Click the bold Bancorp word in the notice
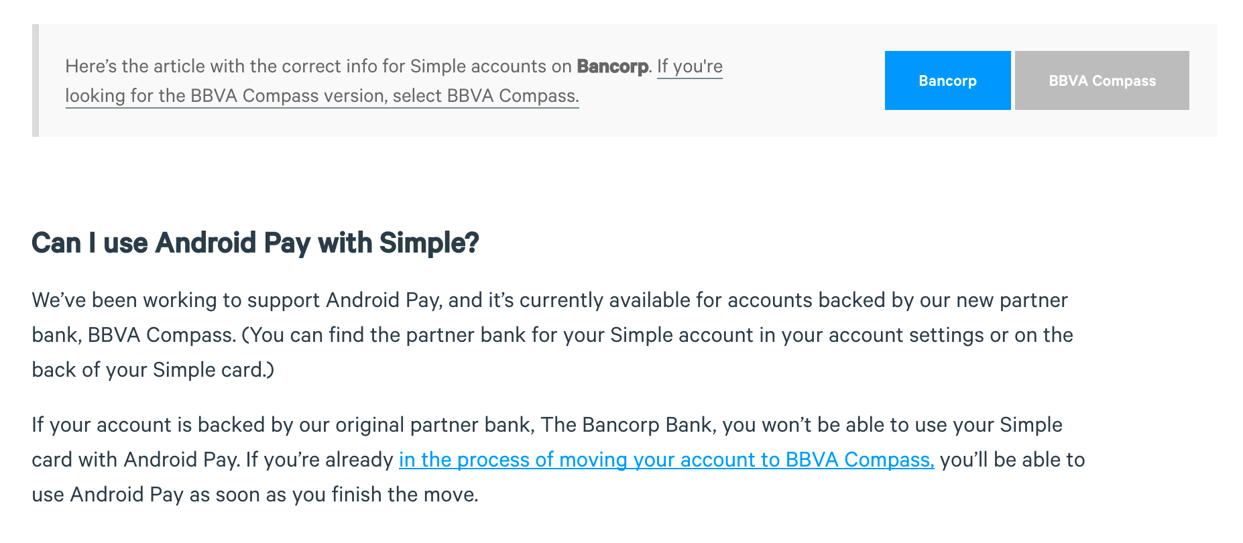The image size is (1243, 543). 611,66
